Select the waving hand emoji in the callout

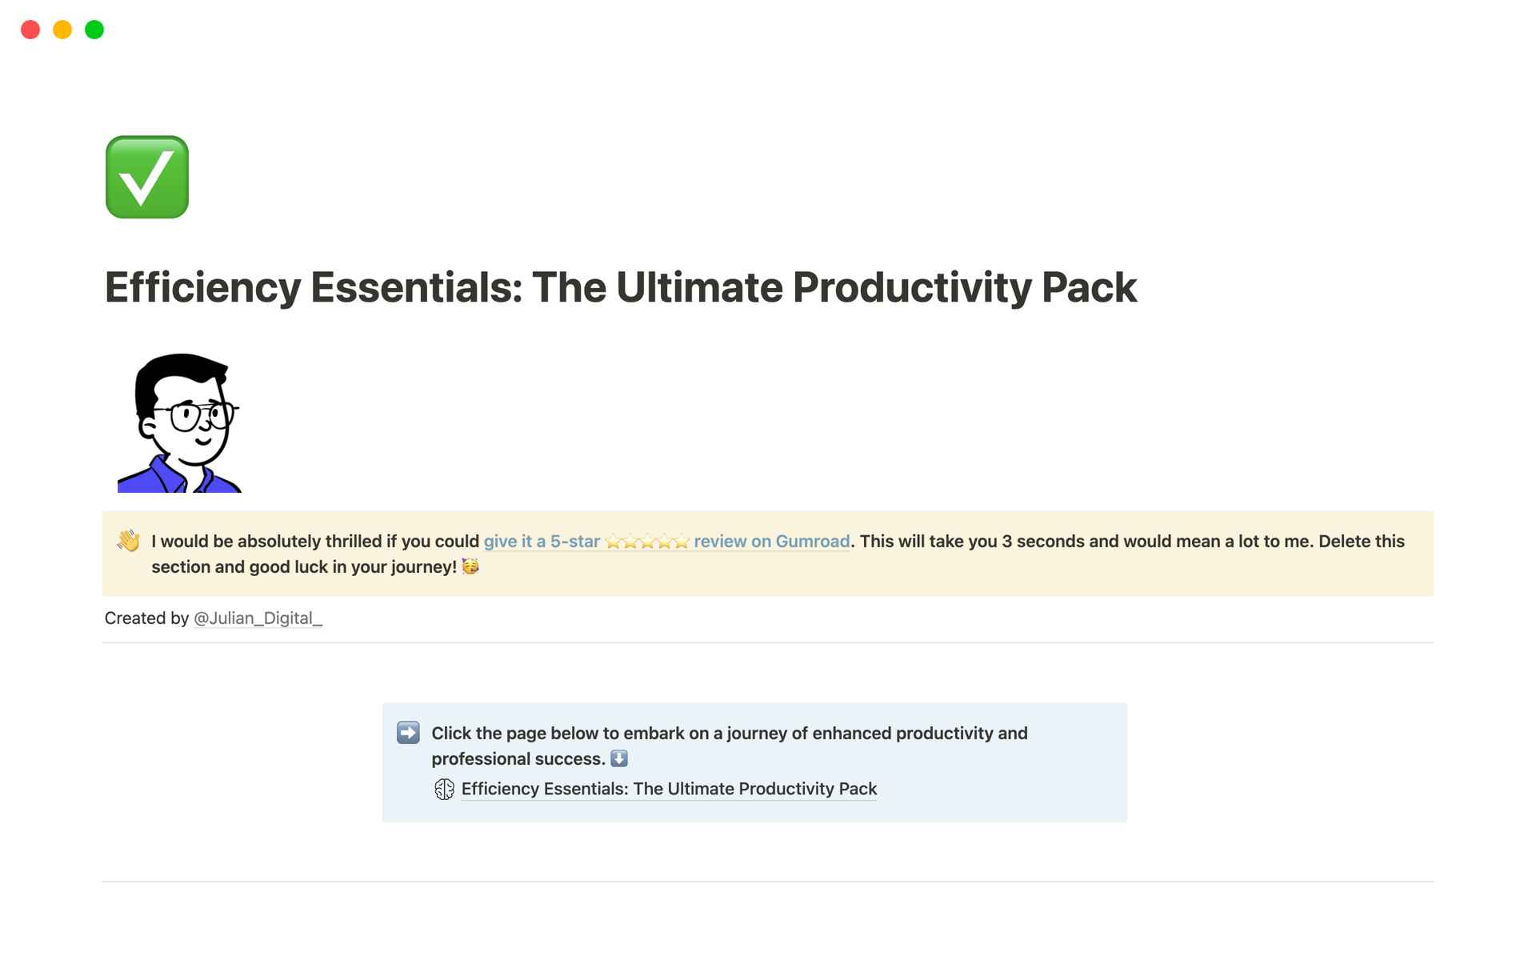click(x=128, y=542)
